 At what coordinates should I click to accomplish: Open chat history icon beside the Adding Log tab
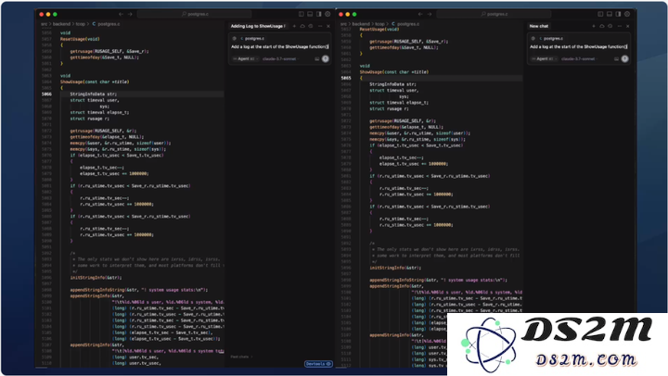pos(311,26)
